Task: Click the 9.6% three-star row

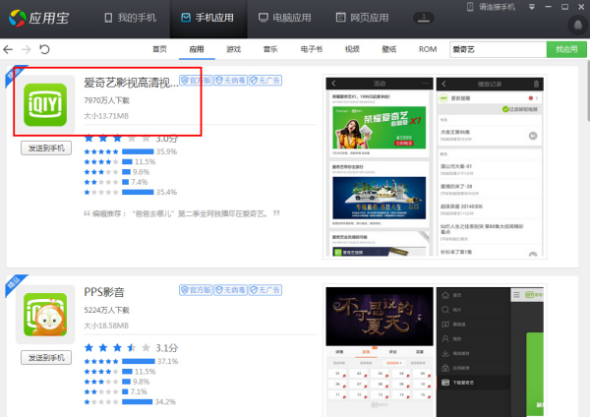Action: click(x=117, y=172)
